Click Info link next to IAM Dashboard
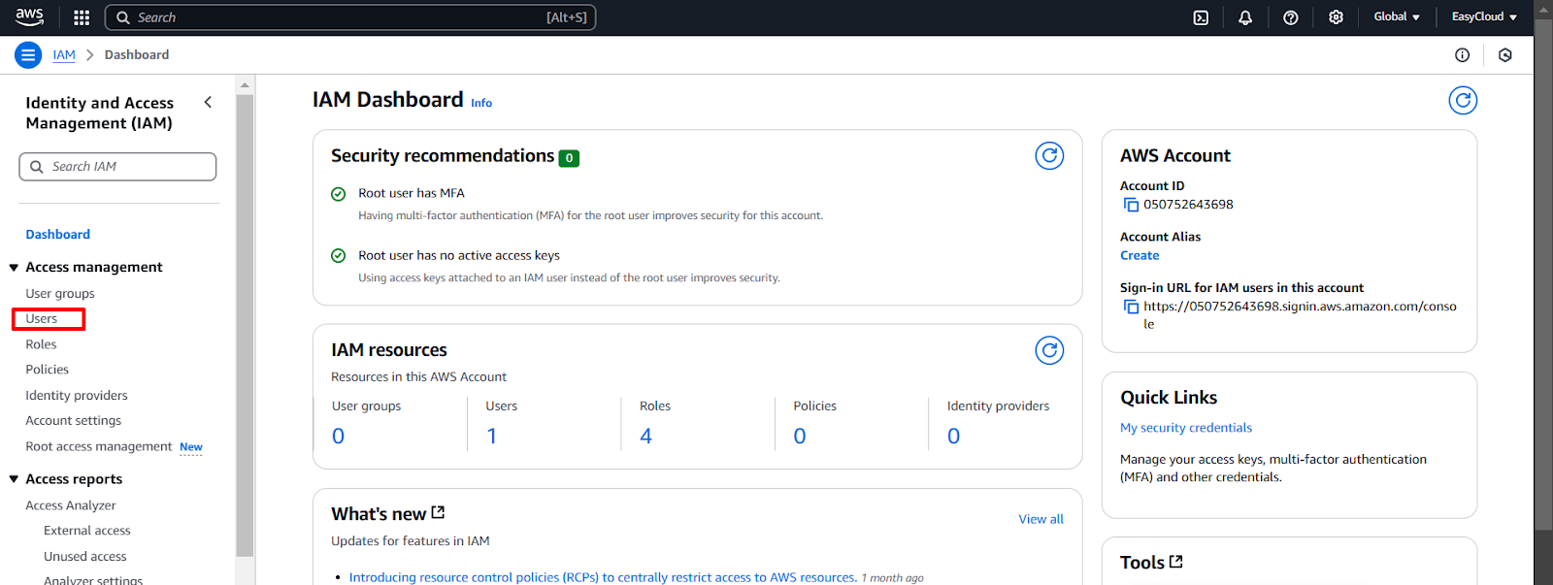This screenshot has height=585, width=1553. (x=481, y=103)
